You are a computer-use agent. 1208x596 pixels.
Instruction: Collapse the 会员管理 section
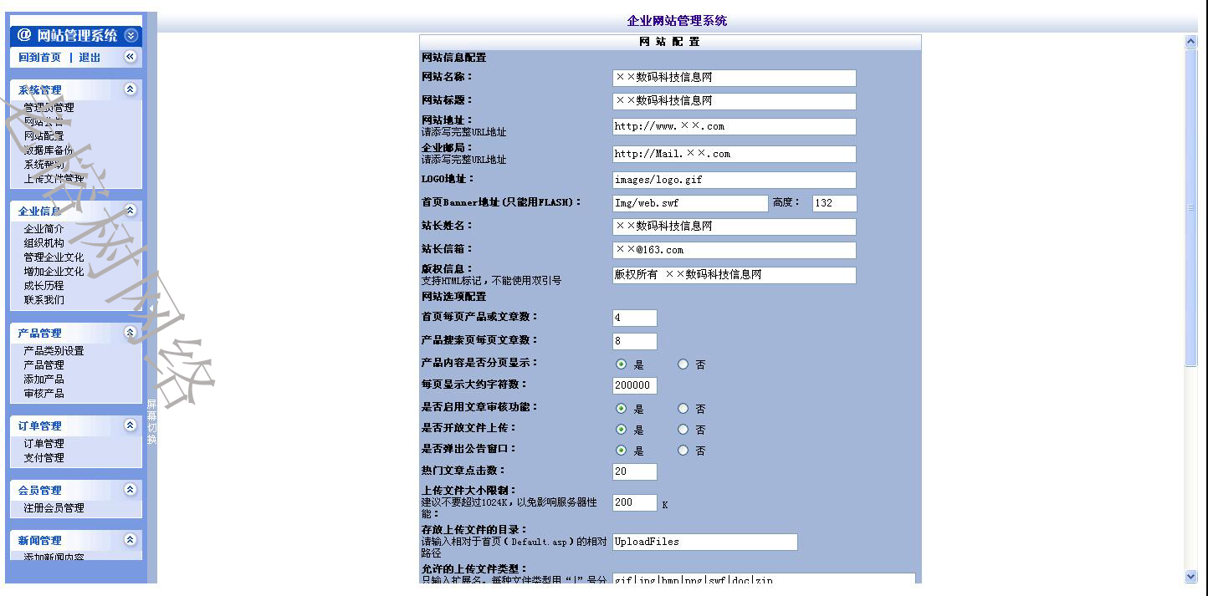click(131, 489)
